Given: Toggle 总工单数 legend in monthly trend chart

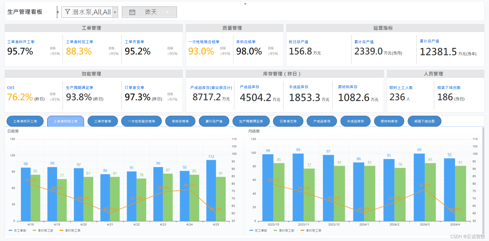Looking at the screenshot, I should pyautogui.click(x=258, y=230).
